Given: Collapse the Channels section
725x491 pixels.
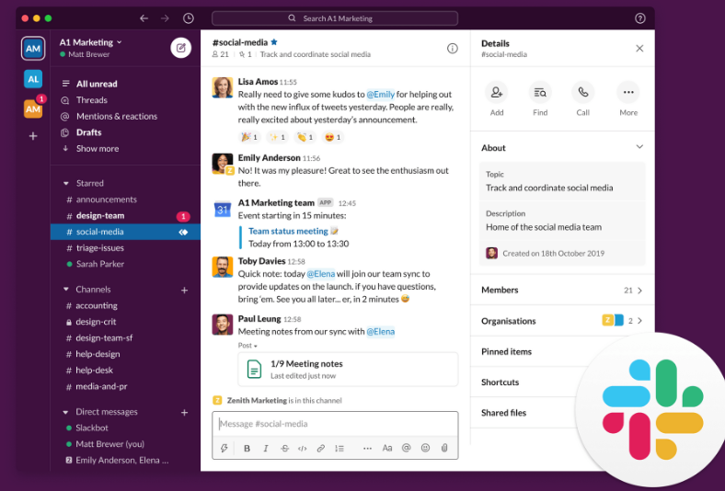Looking at the screenshot, I should tap(65, 289).
